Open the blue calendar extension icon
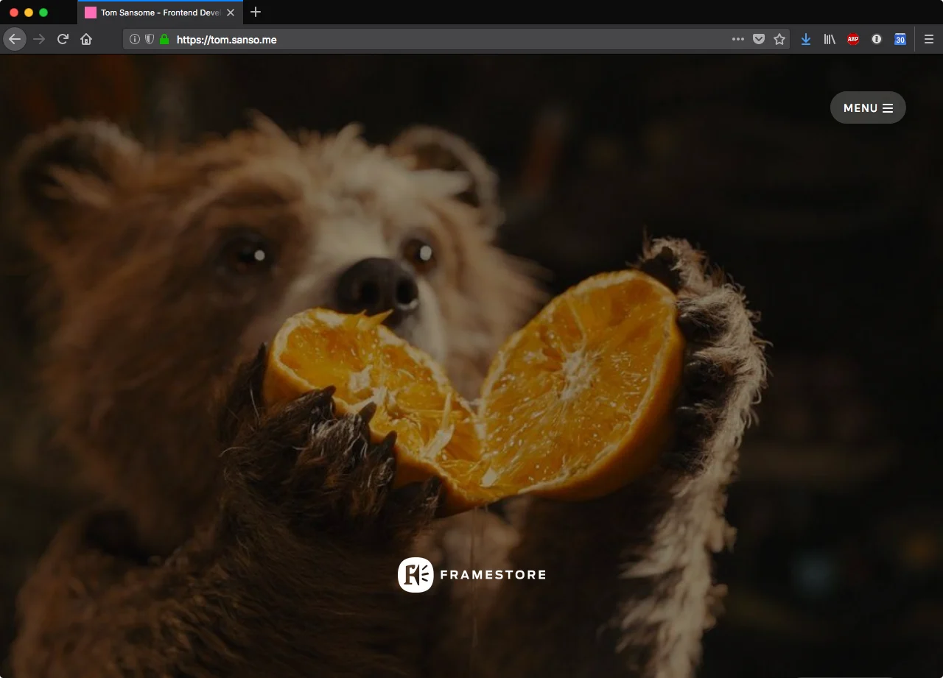 pyautogui.click(x=900, y=39)
